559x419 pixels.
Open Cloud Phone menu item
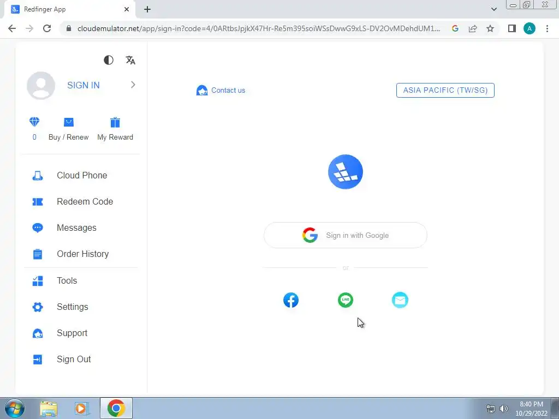coord(82,175)
